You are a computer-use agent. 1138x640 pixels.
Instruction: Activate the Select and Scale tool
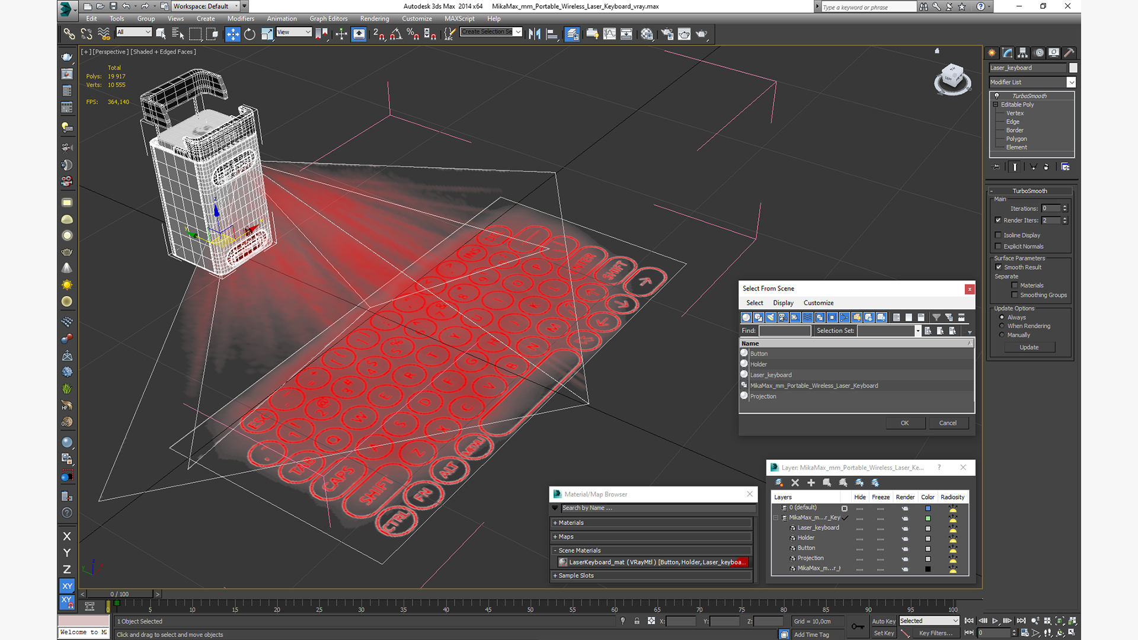[267, 34]
